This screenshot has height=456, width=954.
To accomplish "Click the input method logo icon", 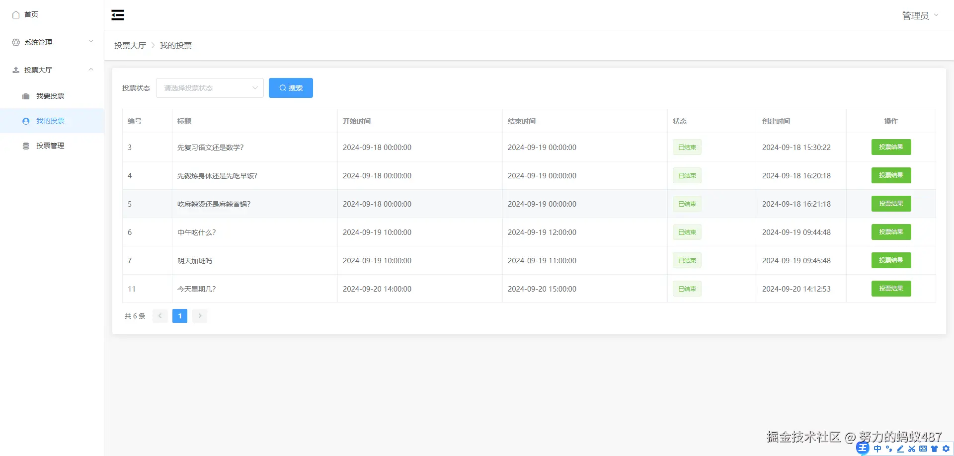I will coord(863,449).
